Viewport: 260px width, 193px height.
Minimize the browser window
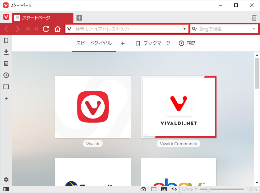click(x=220, y=5)
